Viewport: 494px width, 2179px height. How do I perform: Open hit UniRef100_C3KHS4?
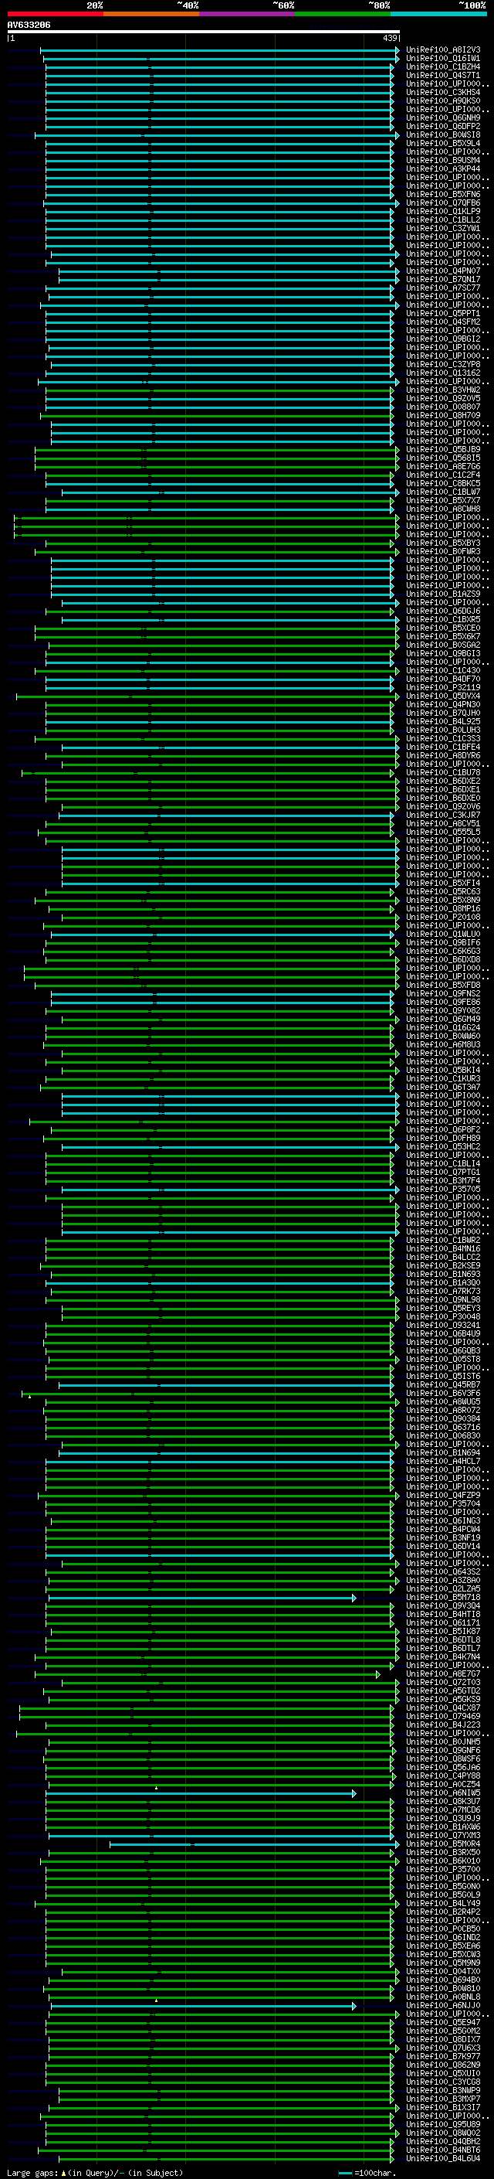[x=442, y=92]
